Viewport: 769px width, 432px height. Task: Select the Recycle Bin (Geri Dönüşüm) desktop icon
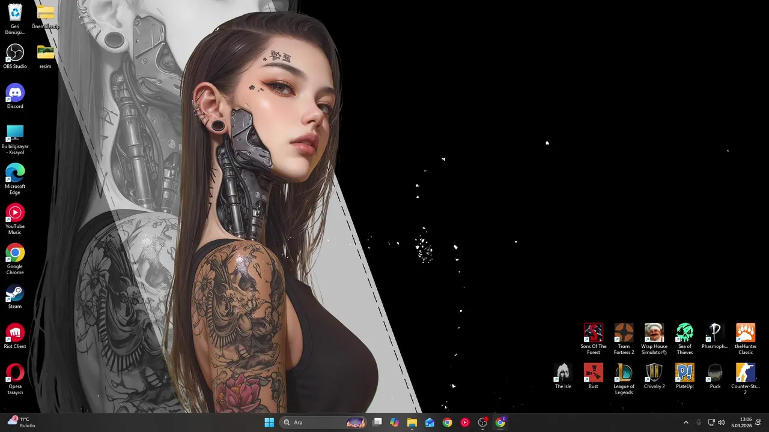(15, 19)
